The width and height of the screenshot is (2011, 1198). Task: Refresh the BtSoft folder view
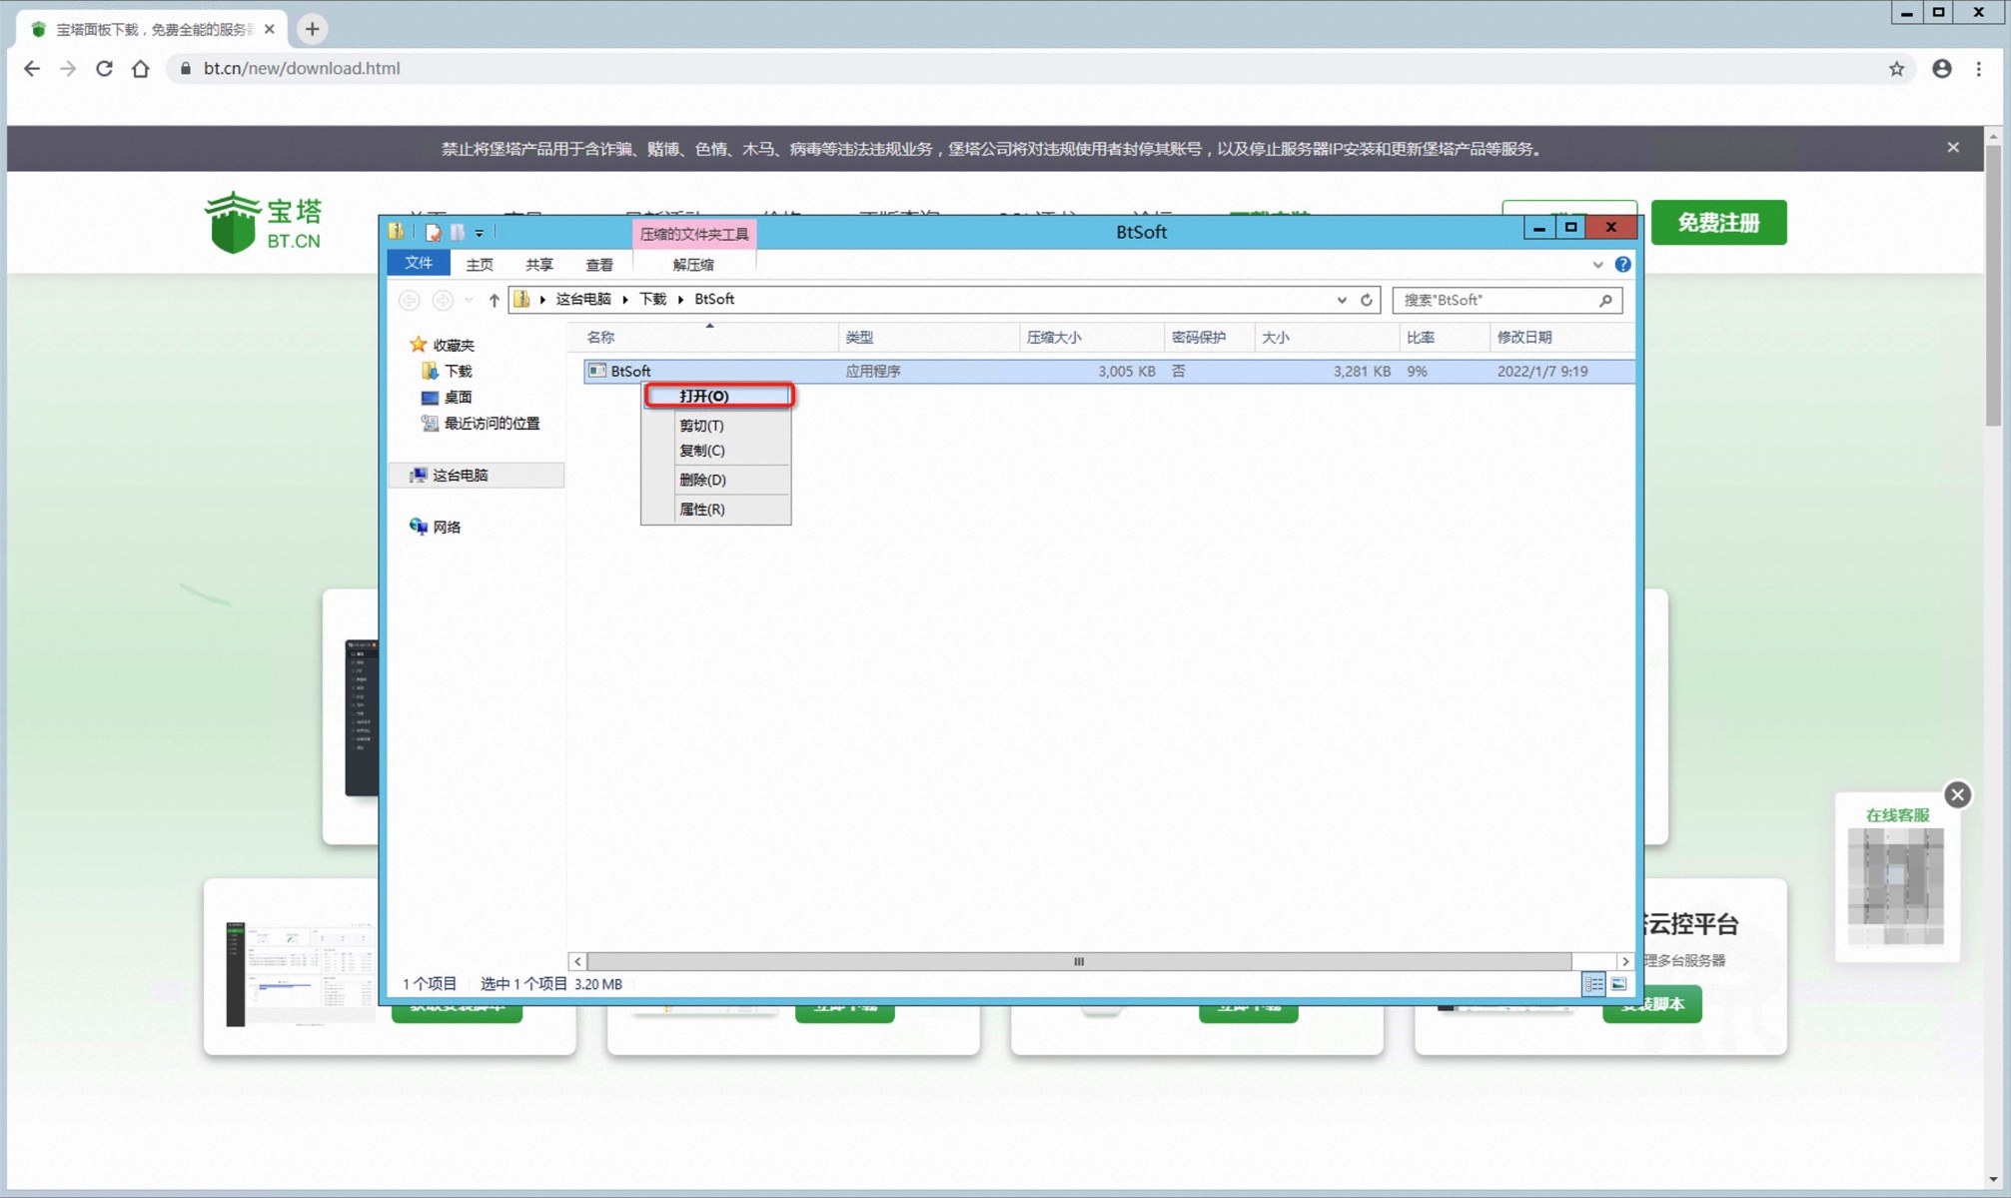point(1367,300)
